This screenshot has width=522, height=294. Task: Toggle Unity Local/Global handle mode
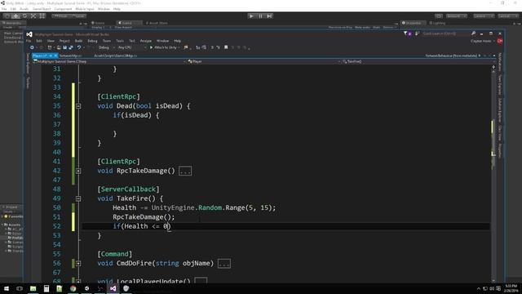coord(78,16)
